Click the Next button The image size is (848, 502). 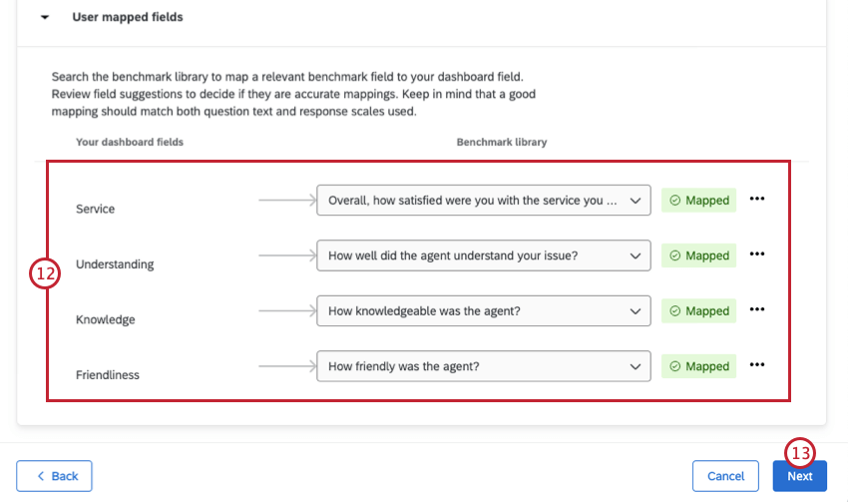click(x=799, y=476)
